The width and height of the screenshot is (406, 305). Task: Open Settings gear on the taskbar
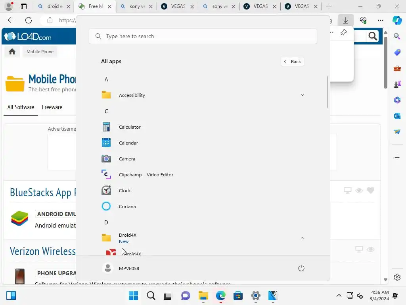point(256,295)
